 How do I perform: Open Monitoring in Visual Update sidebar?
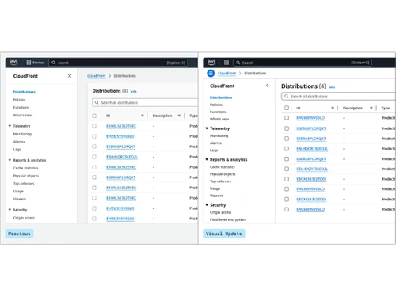[x=219, y=135]
